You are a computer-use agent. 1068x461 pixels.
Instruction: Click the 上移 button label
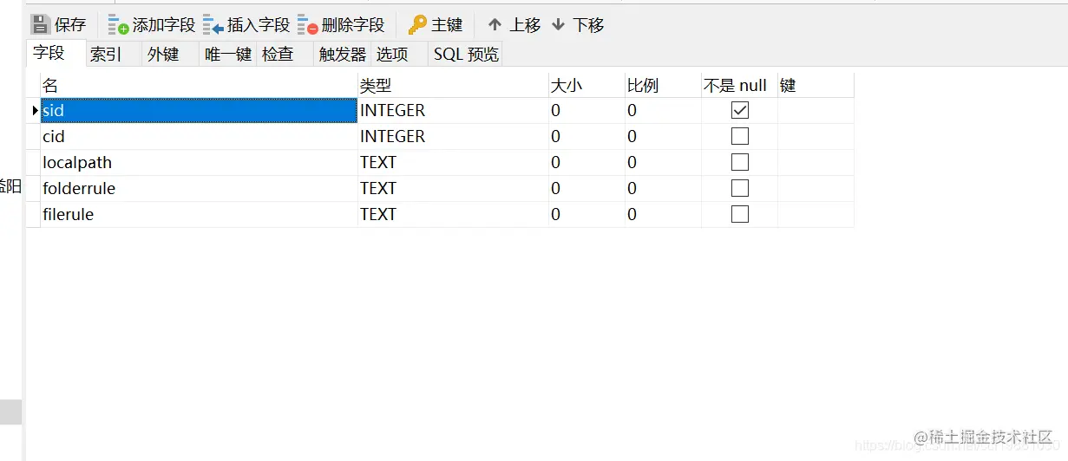coord(525,25)
